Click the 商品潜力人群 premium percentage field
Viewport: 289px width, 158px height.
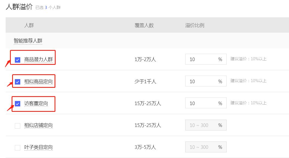click(201, 59)
